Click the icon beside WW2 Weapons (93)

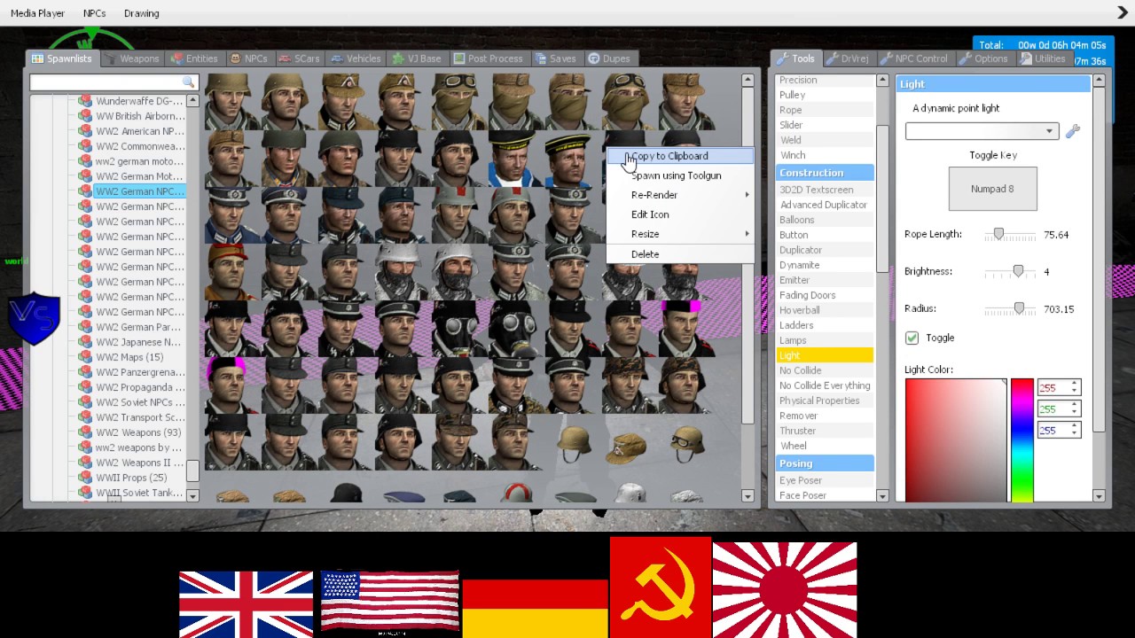[85, 432]
